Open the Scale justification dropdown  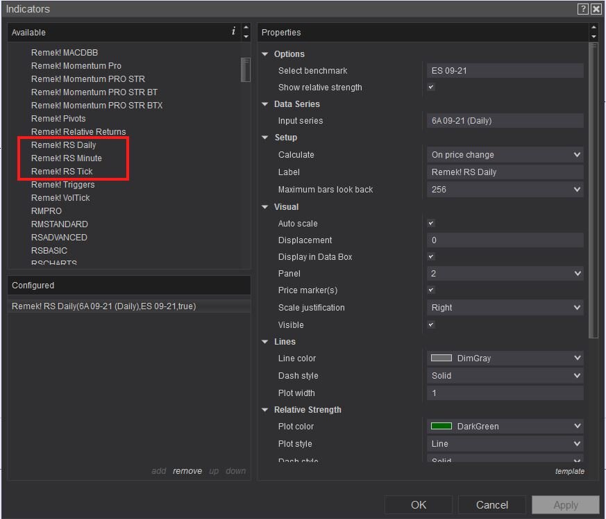coord(505,308)
